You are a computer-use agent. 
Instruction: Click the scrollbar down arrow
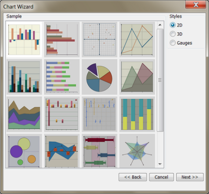160,164
